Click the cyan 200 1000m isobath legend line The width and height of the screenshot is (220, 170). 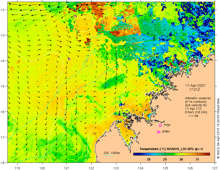pyautogui.click(x=108, y=155)
